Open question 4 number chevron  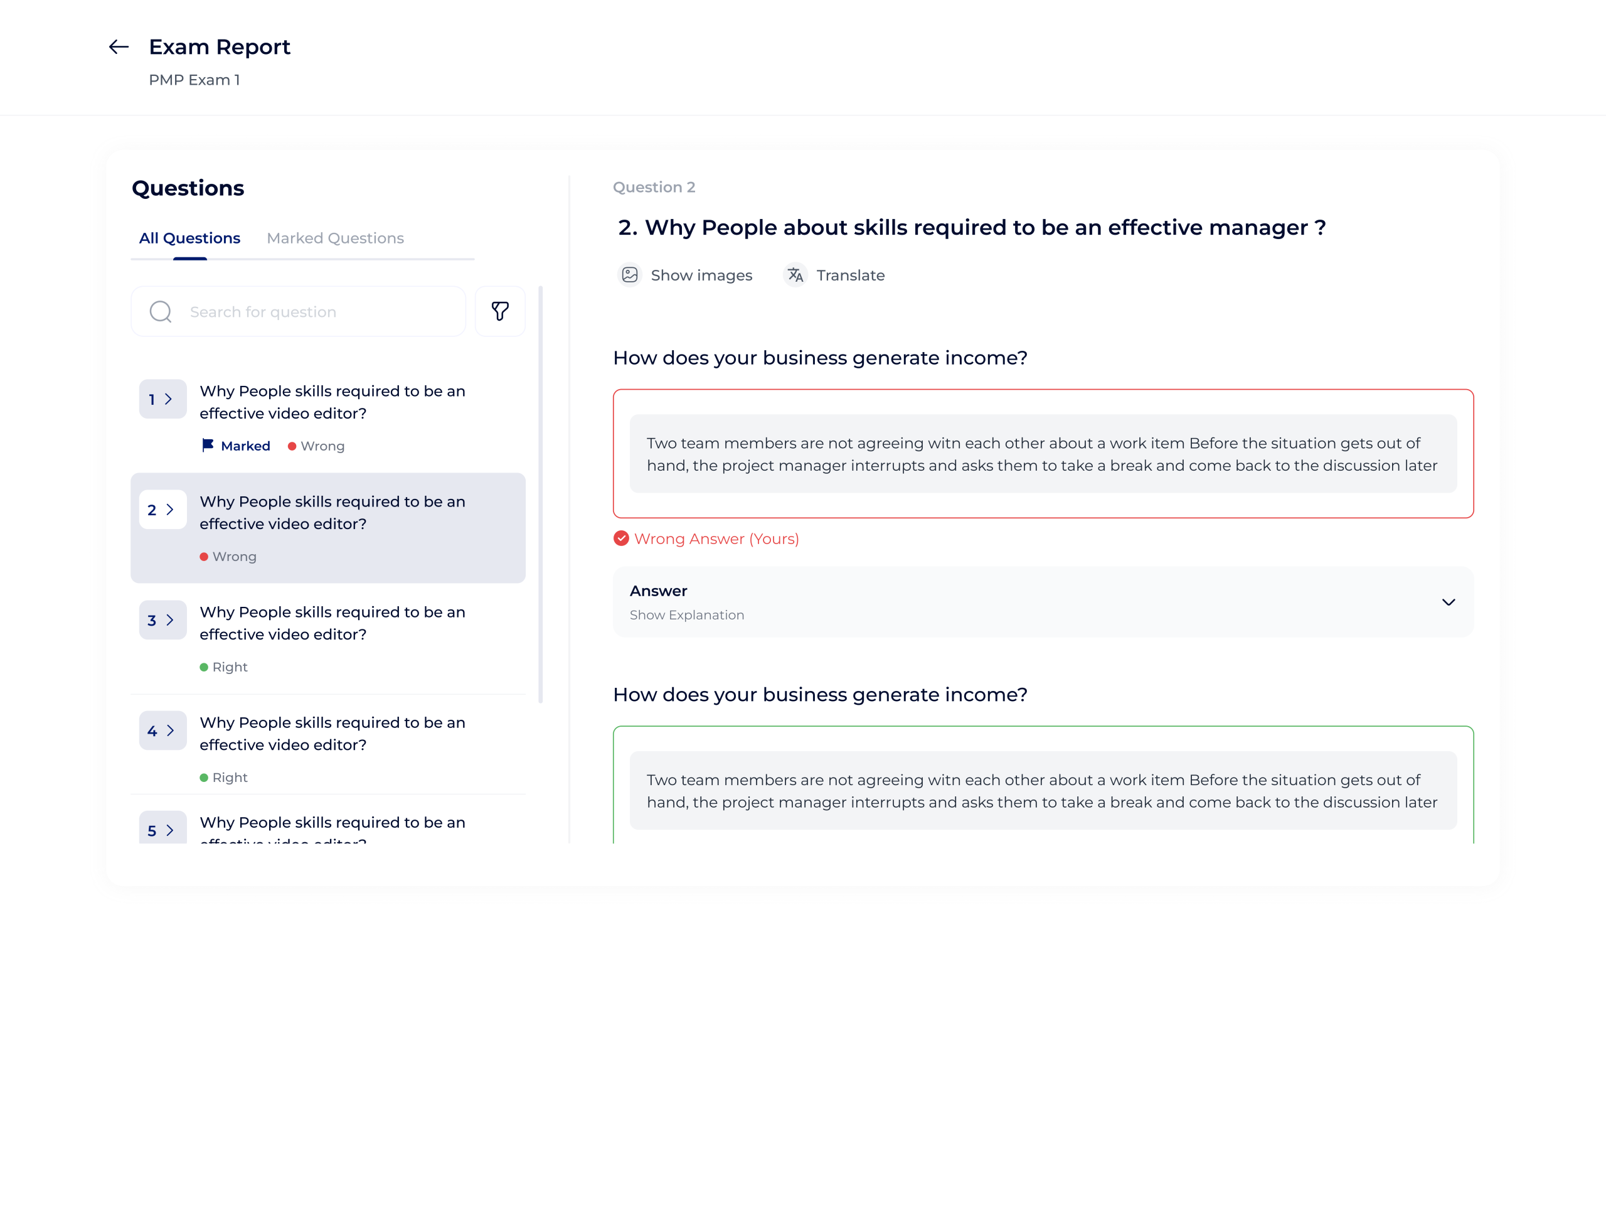pyautogui.click(x=162, y=730)
